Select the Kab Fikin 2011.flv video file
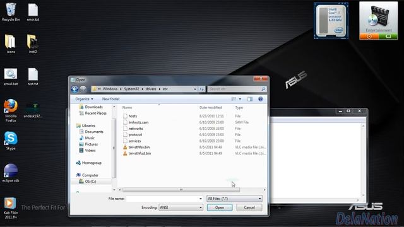 [11, 208]
